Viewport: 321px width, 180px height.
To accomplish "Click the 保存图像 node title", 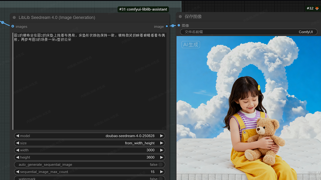I will (x=193, y=17).
